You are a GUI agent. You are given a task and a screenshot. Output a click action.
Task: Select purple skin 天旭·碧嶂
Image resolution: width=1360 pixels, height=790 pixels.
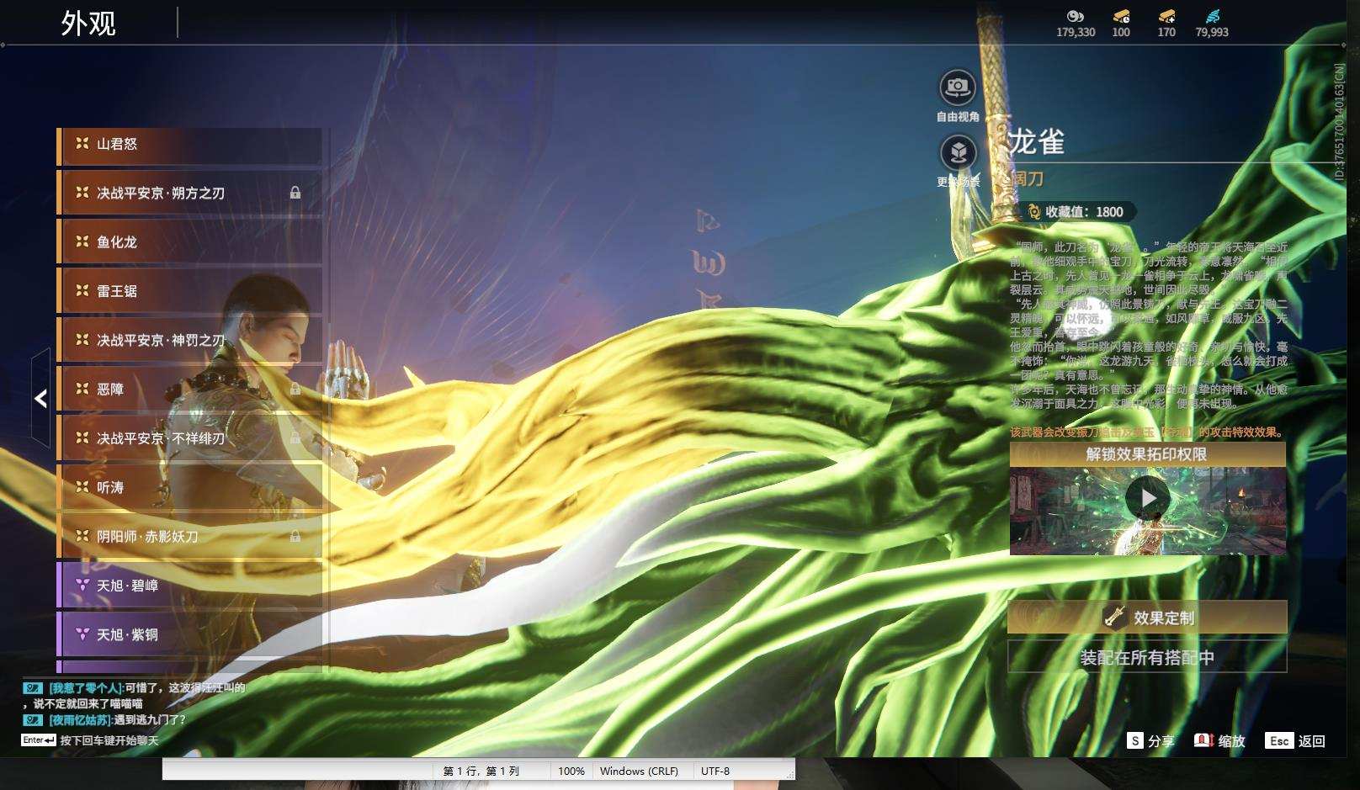(x=189, y=586)
